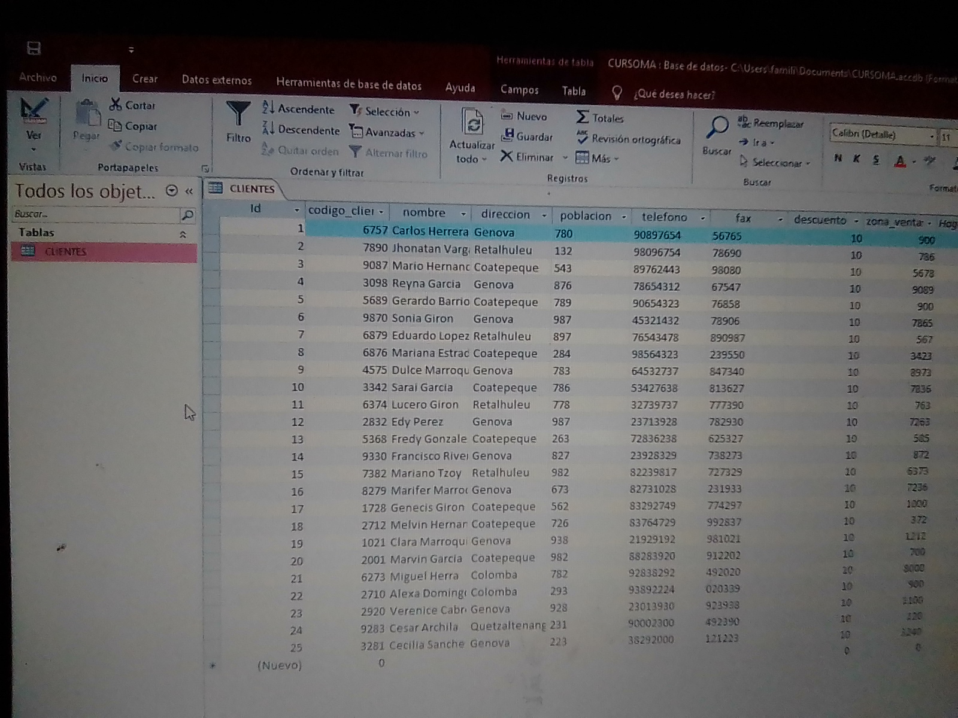This screenshot has width=958, height=718.
Task: Click the Save icon in quick access toolbar
Action: [x=34, y=48]
